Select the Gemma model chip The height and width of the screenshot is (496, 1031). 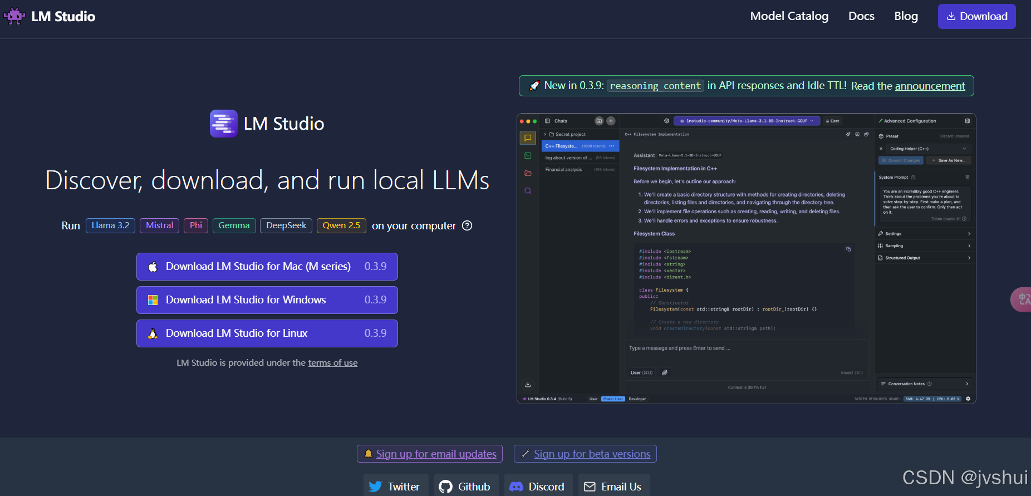[x=234, y=225]
